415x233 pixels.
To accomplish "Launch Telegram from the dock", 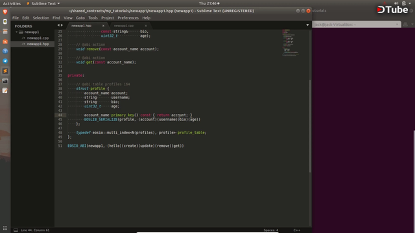I will [x=5, y=61].
